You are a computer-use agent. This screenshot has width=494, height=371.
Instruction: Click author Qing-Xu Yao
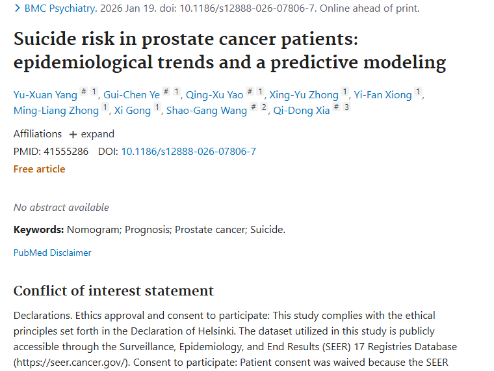click(x=213, y=95)
